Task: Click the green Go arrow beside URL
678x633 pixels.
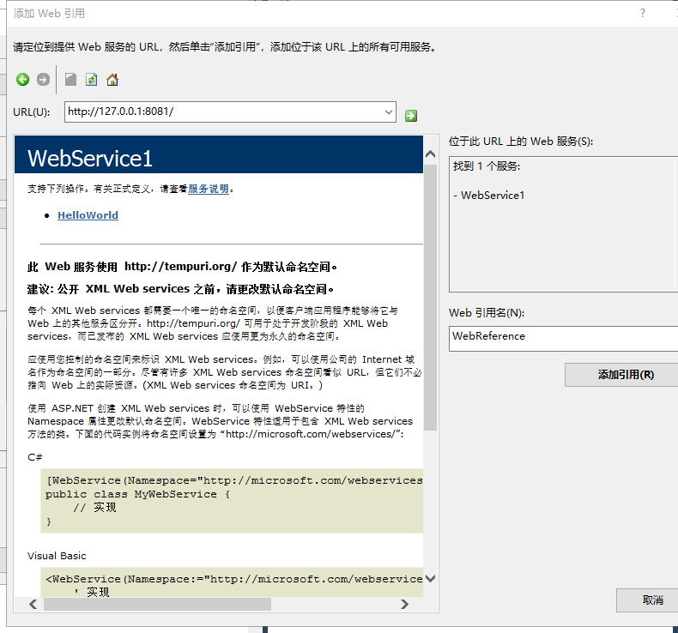Action: pyautogui.click(x=411, y=116)
